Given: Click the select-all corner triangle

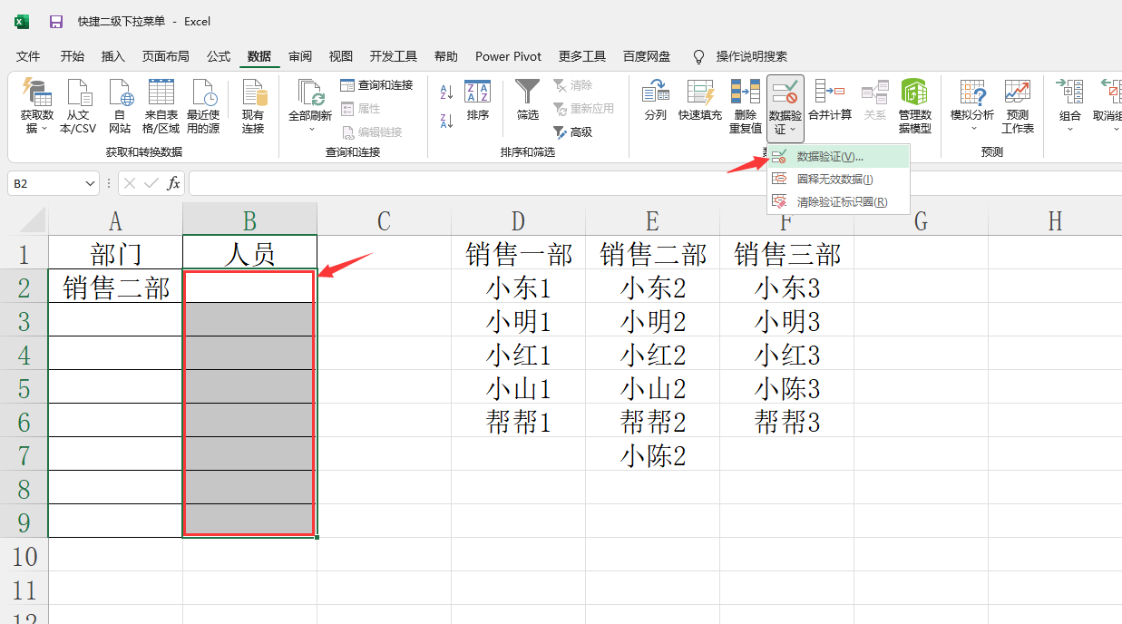Looking at the screenshot, I should [32, 220].
